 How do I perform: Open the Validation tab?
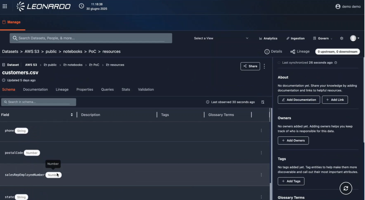tap(146, 89)
